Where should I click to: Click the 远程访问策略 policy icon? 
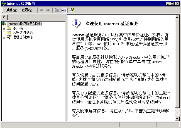(x=9, y=37)
